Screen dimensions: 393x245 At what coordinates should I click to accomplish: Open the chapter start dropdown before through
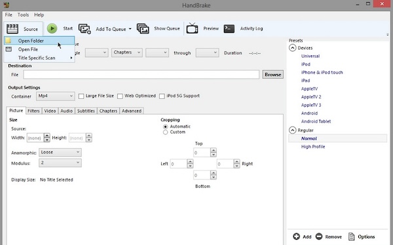point(157,52)
